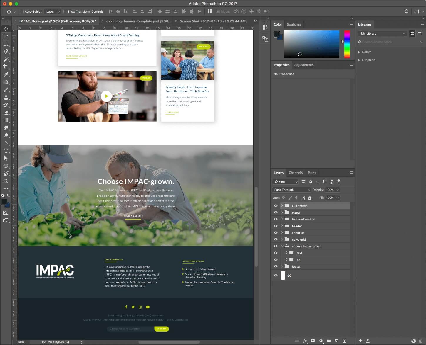Switch to the Swatches tab

(294, 25)
